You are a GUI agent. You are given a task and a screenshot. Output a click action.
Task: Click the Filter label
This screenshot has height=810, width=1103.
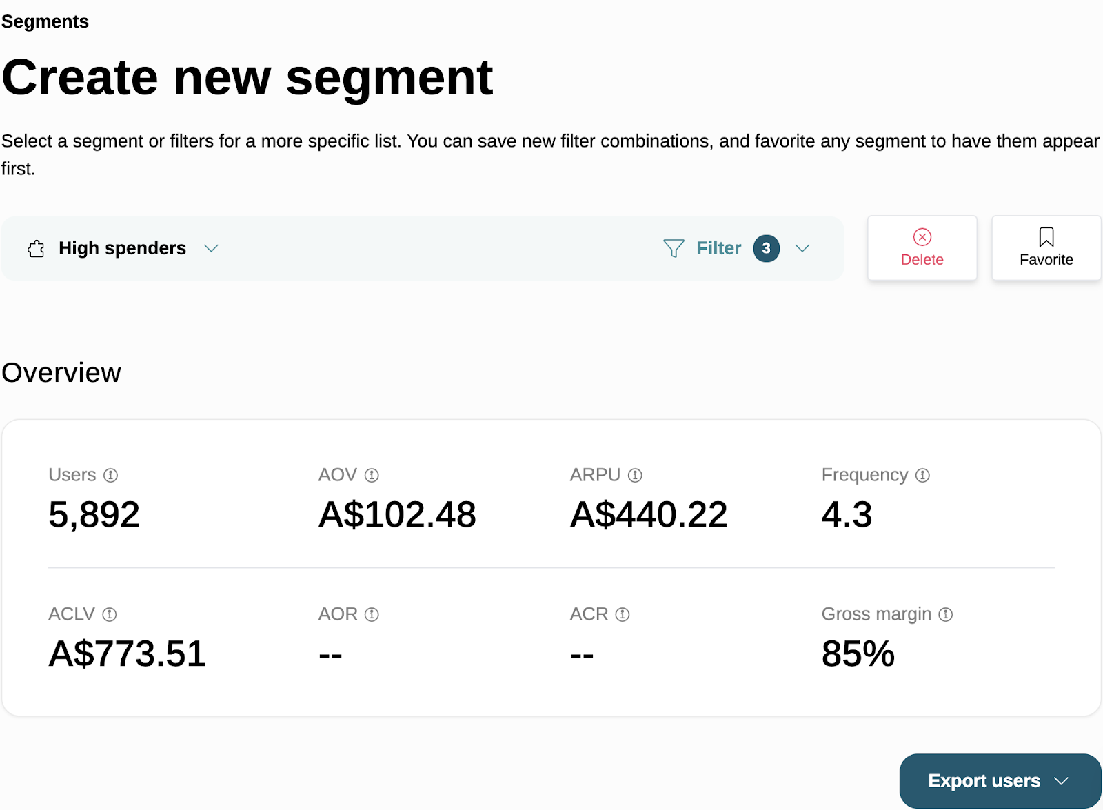(719, 248)
